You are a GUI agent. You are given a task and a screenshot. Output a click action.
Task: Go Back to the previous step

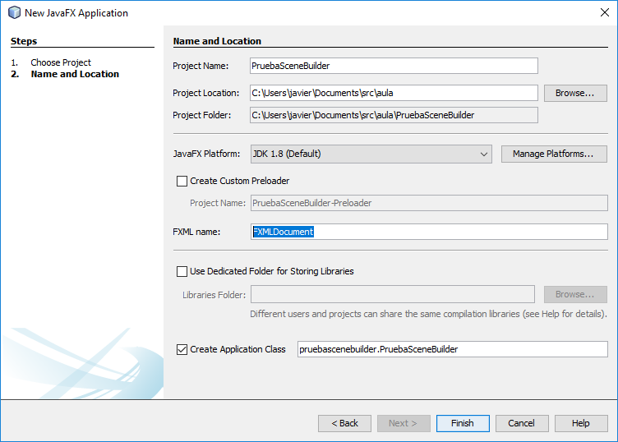pos(344,423)
